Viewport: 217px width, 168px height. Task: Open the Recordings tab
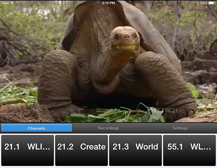[108, 128]
